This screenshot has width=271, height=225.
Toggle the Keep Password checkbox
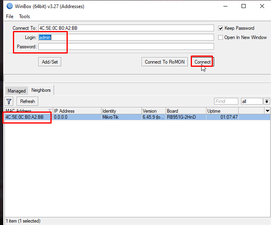221,28
